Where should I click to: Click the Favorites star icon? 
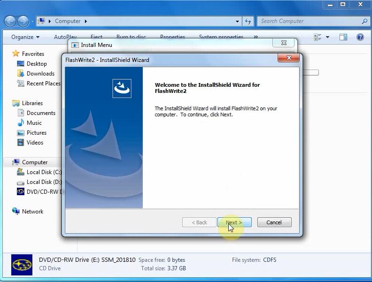[15, 53]
